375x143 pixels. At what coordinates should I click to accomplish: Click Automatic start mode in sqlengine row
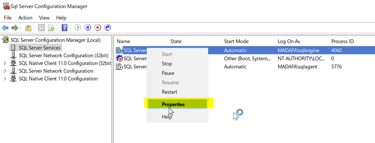[x=235, y=50]
